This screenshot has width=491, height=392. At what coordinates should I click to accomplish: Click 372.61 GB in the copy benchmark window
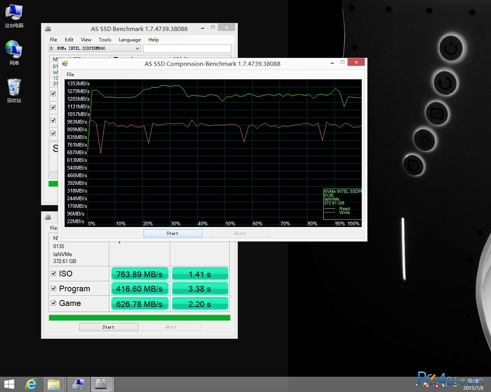point(65,261)
